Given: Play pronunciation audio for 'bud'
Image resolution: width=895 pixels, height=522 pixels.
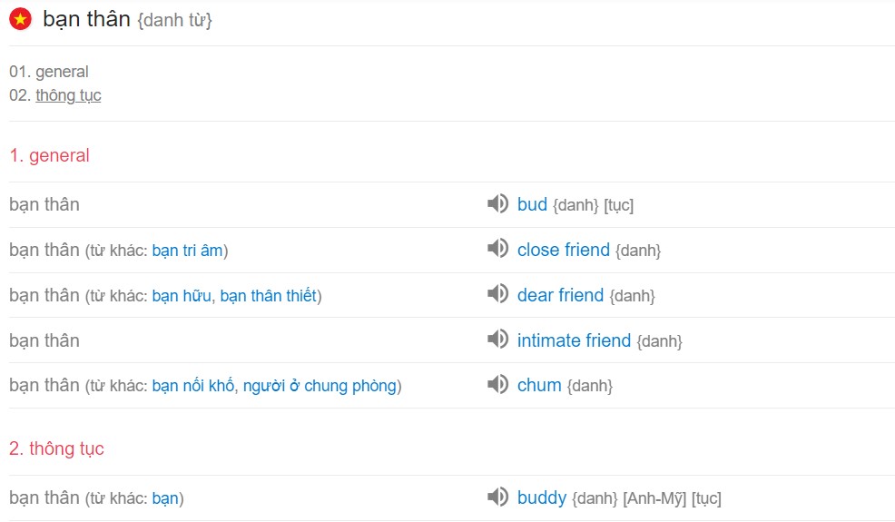Looking at the screenshot, I should [x=497, y=203].
